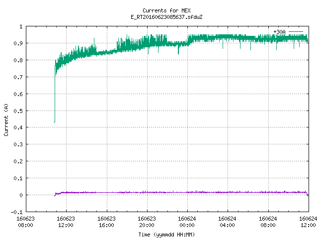Select the file name 'E_RT20160623085637.sfduZ' subtitle
Screen dimensions: 318x239
tap(166, 17)
